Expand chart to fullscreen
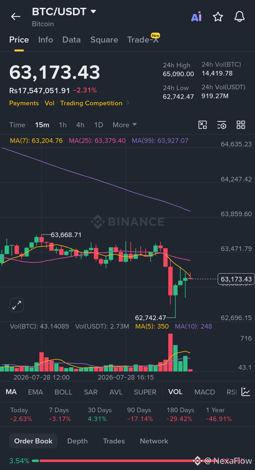 click(x=17, y=305)
